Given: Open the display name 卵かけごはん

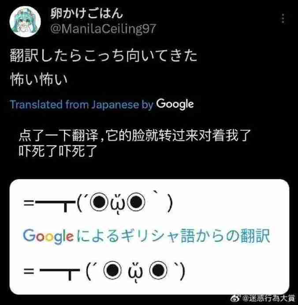Looking at the screenshot, I should coord(87,13).
